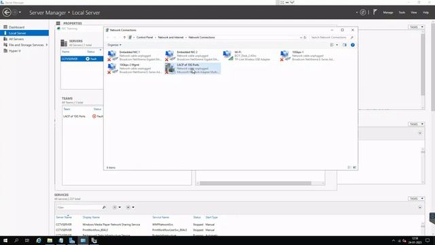
Task: Click the Server Manager back arrow button
Action: [7, 12]
